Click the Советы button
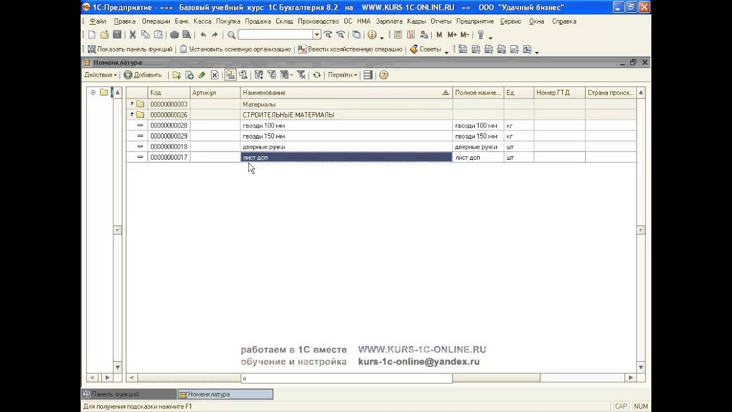 [x=425, y=50]
